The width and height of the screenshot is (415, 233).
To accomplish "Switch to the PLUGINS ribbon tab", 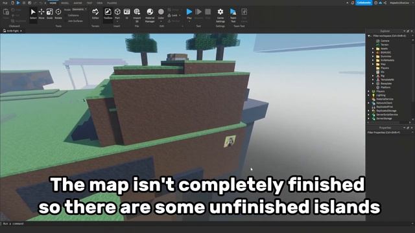I will 112,3.
